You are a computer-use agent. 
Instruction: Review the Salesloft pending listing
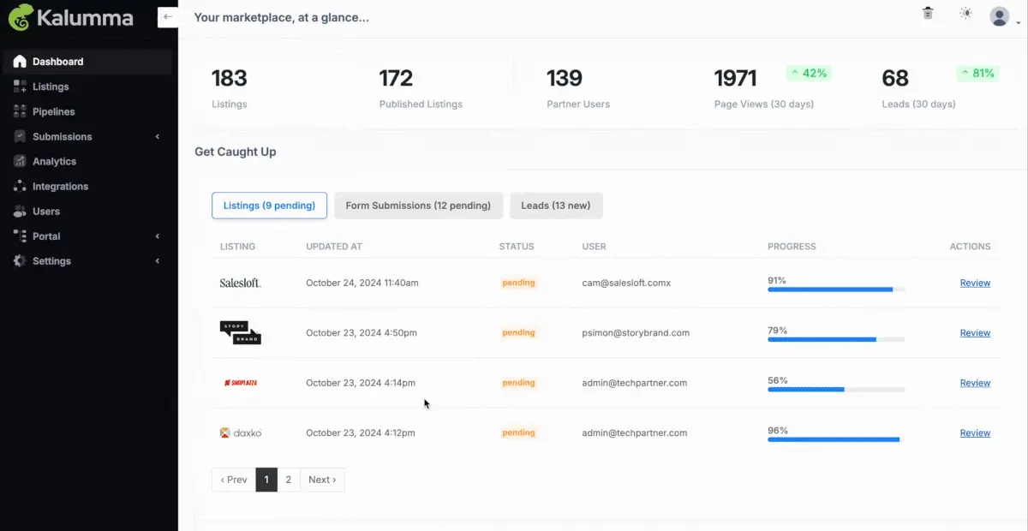(975, 283)
